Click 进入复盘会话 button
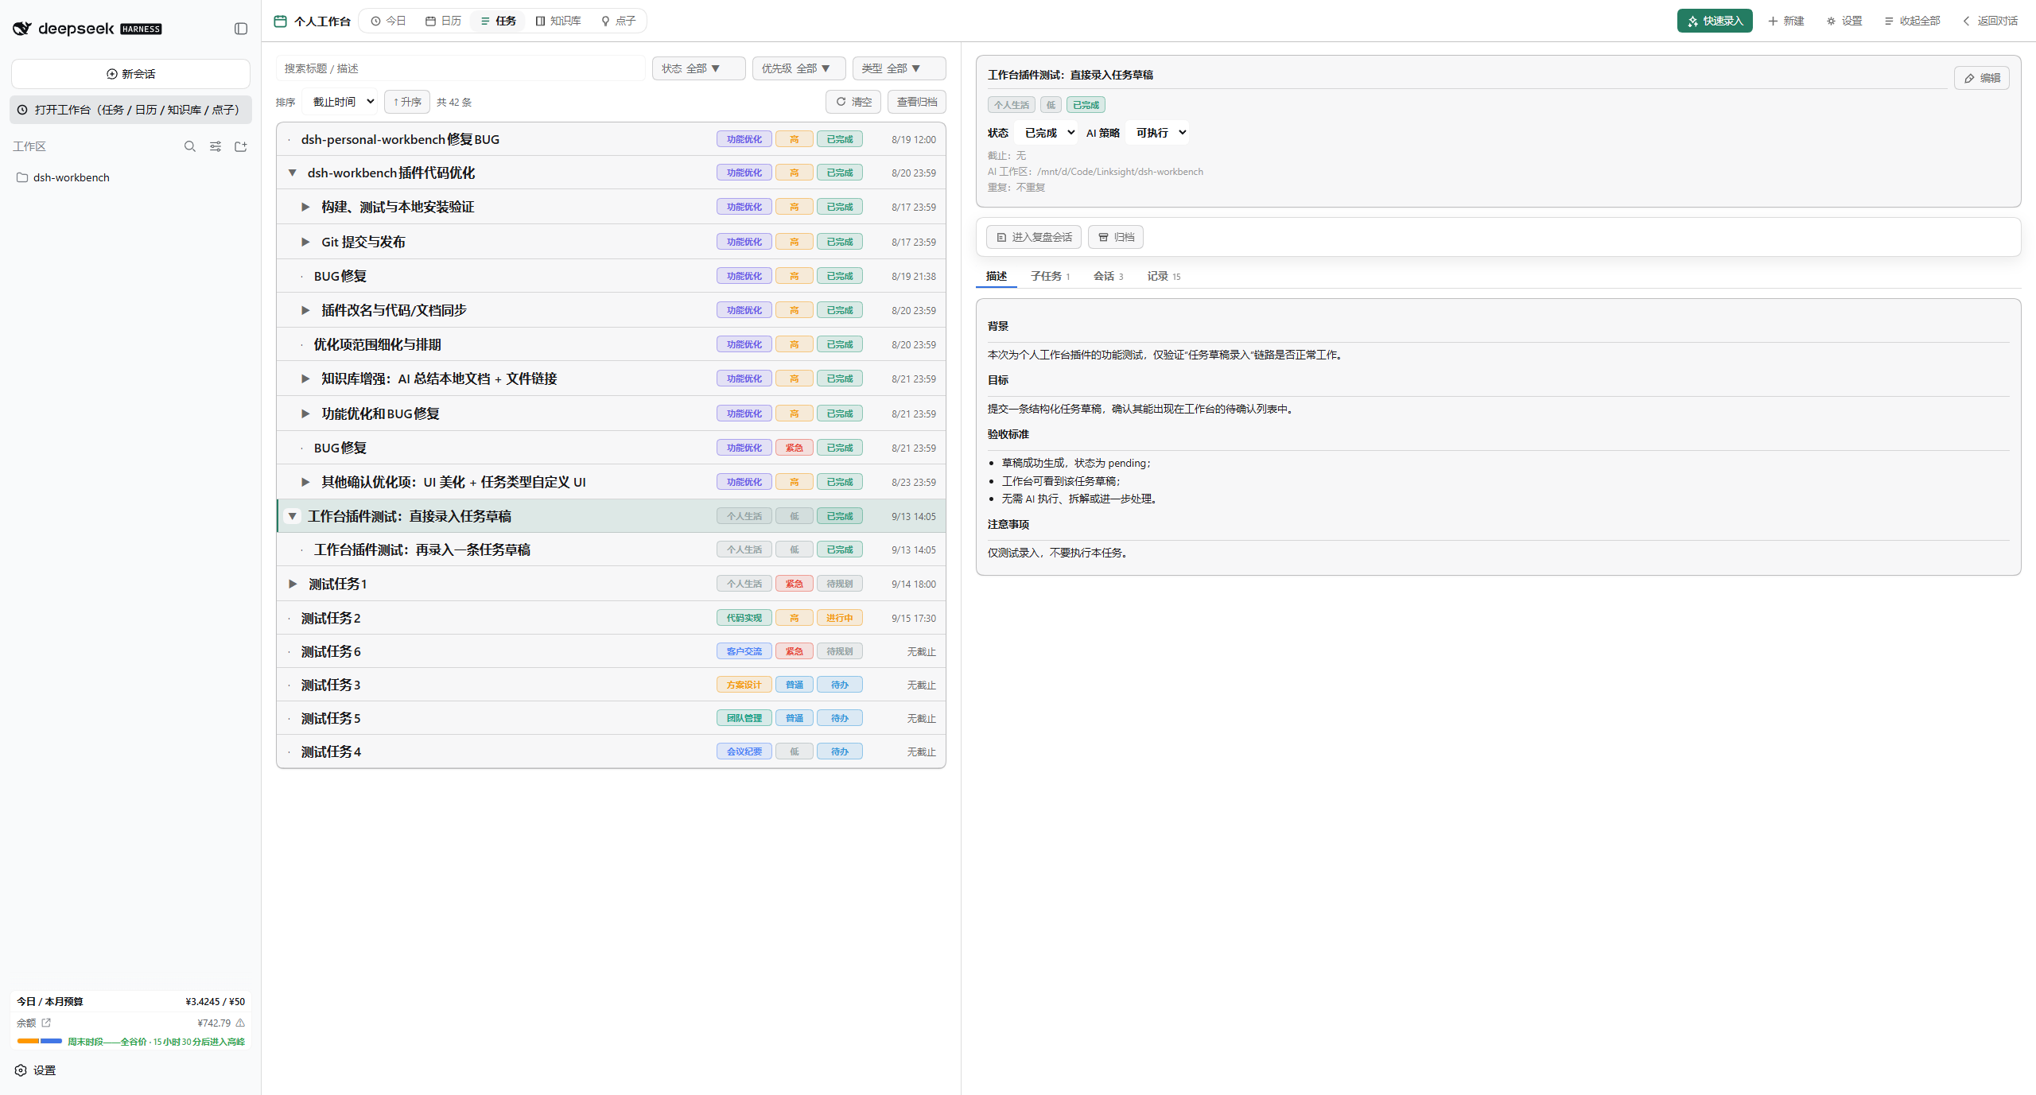The width and height of the screenshot is (2036, 1095). tap(1033, 237)
